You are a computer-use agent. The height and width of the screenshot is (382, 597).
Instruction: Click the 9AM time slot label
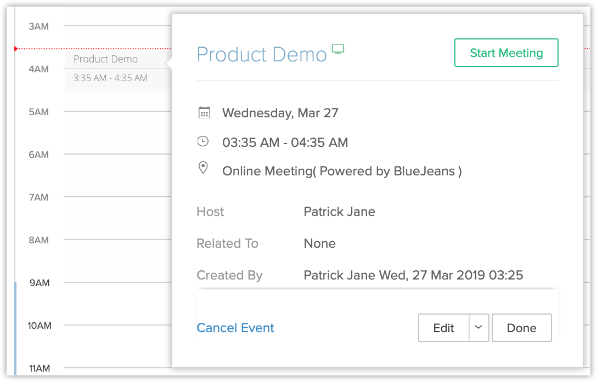pos(40,283)
